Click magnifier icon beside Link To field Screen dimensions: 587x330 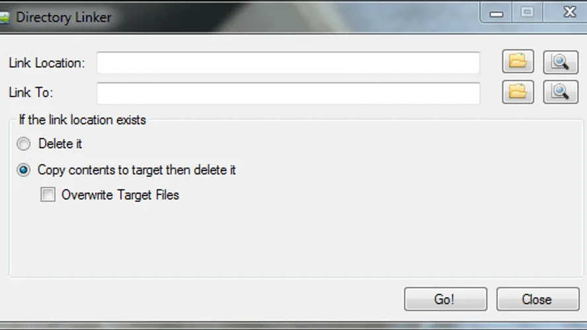point(561,92)
